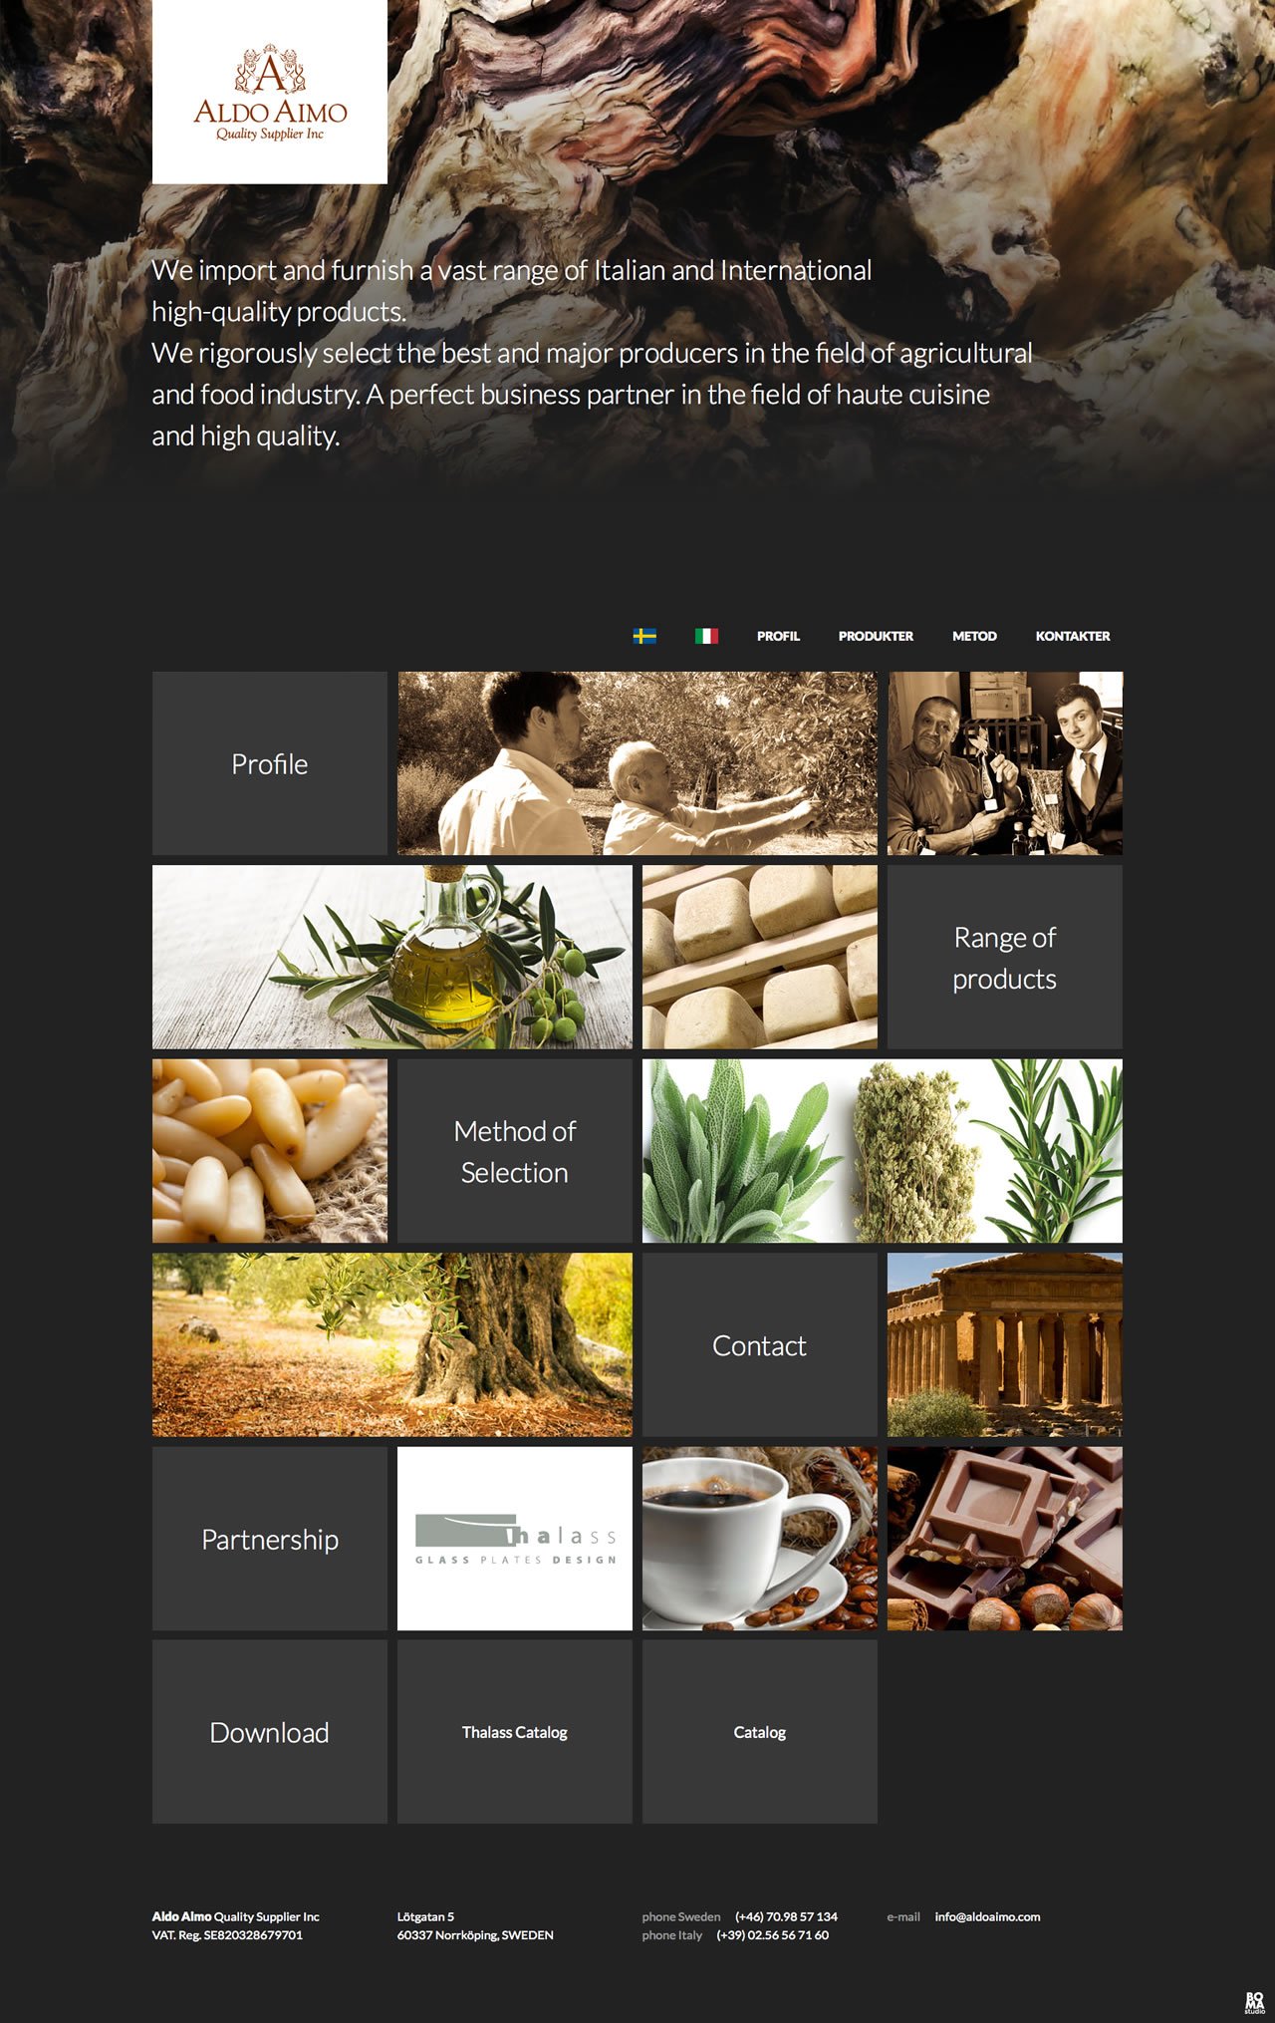Open the PROFIL menu item
This screenshot has width=1275, height=2023.
778,636
